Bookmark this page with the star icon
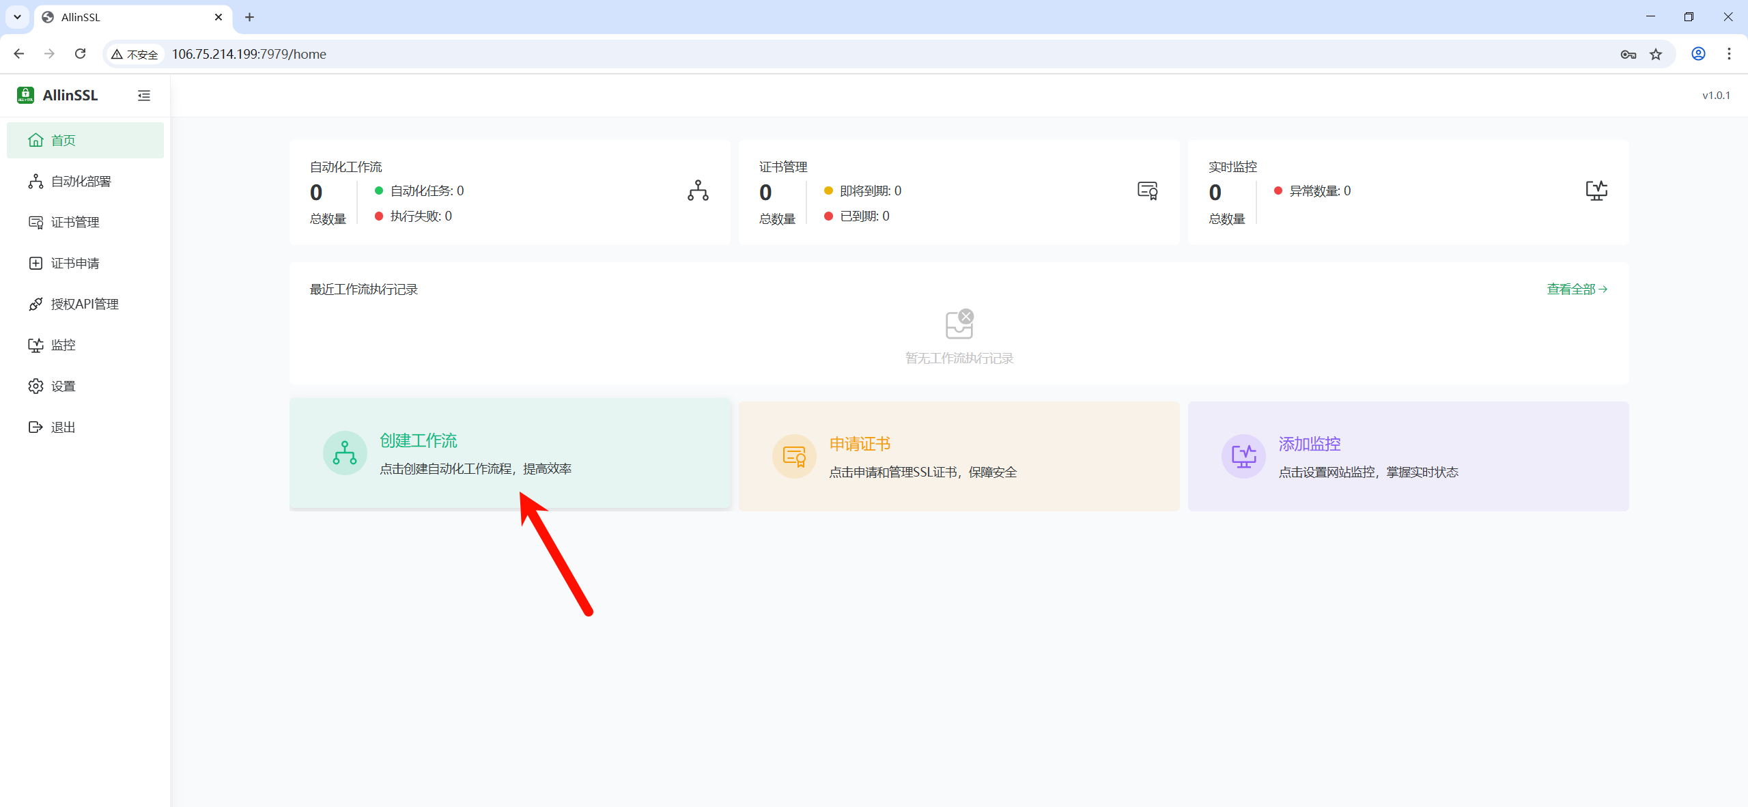Screen dimensions: 1748x807 [1656, 54]
